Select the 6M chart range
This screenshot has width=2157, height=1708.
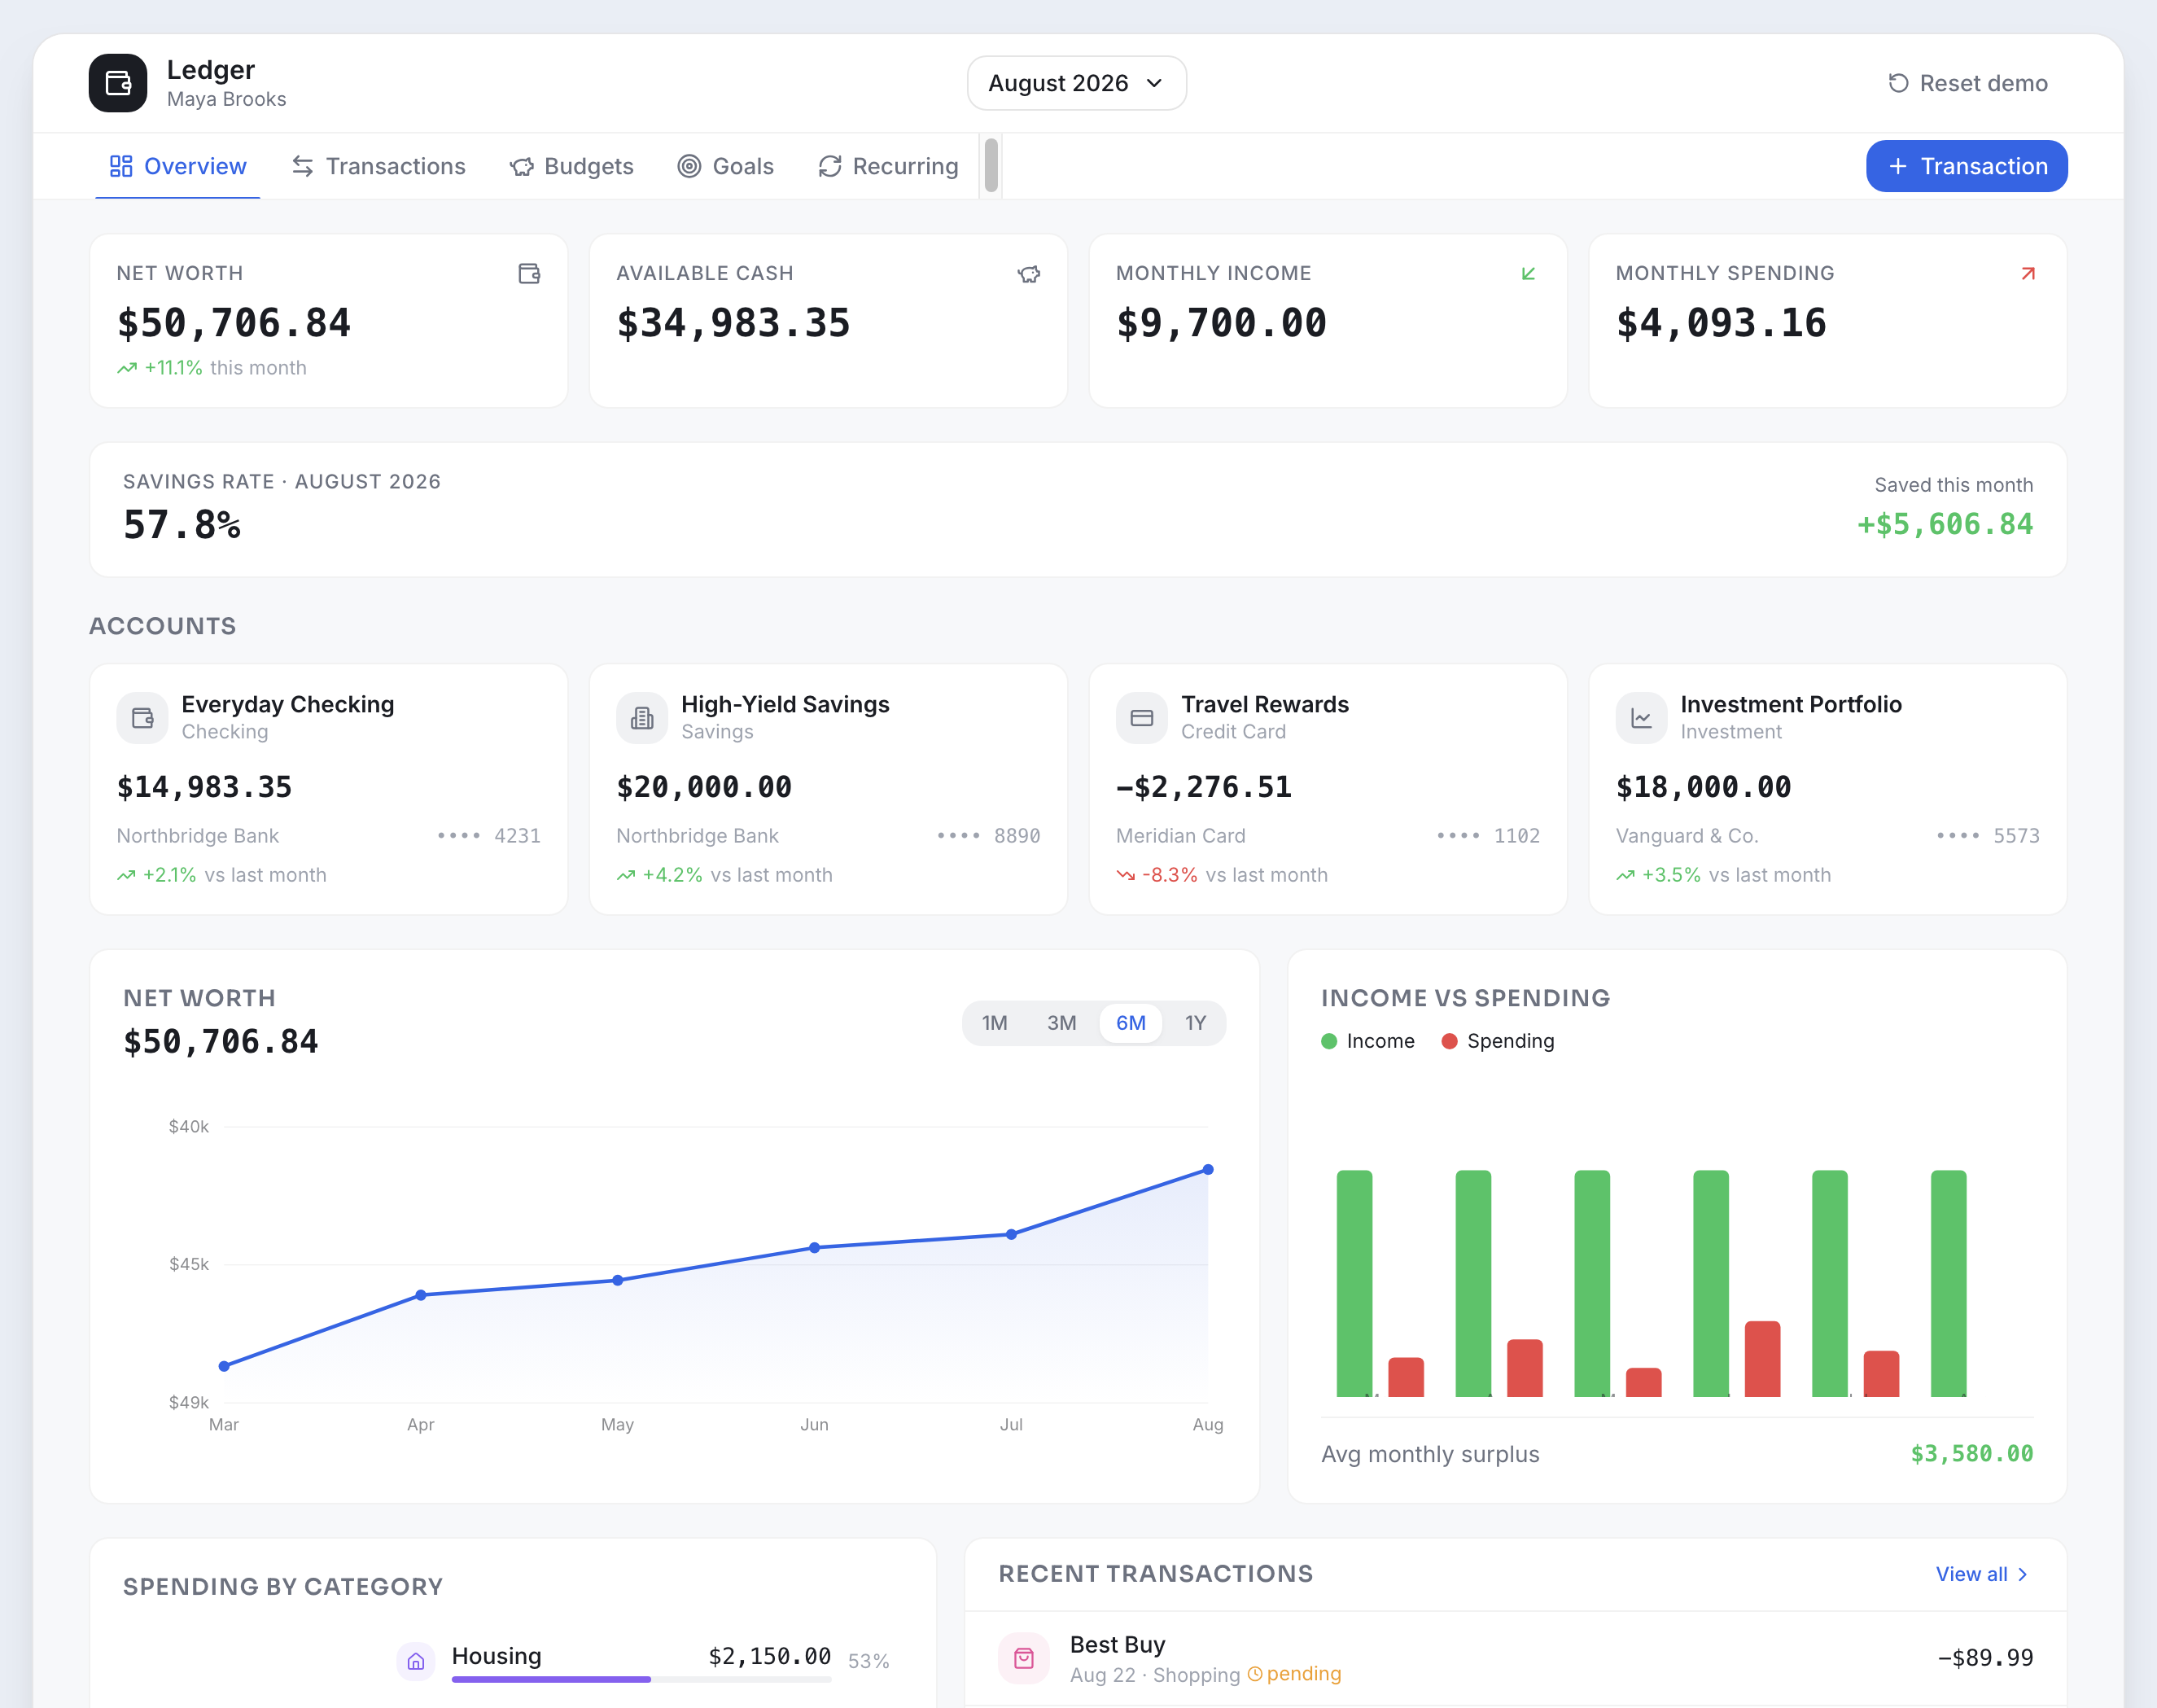click(1131, 1023)
